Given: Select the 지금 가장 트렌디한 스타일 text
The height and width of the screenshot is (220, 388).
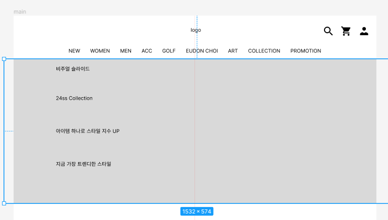Looking at the screenshot, I should click(83, 164).
